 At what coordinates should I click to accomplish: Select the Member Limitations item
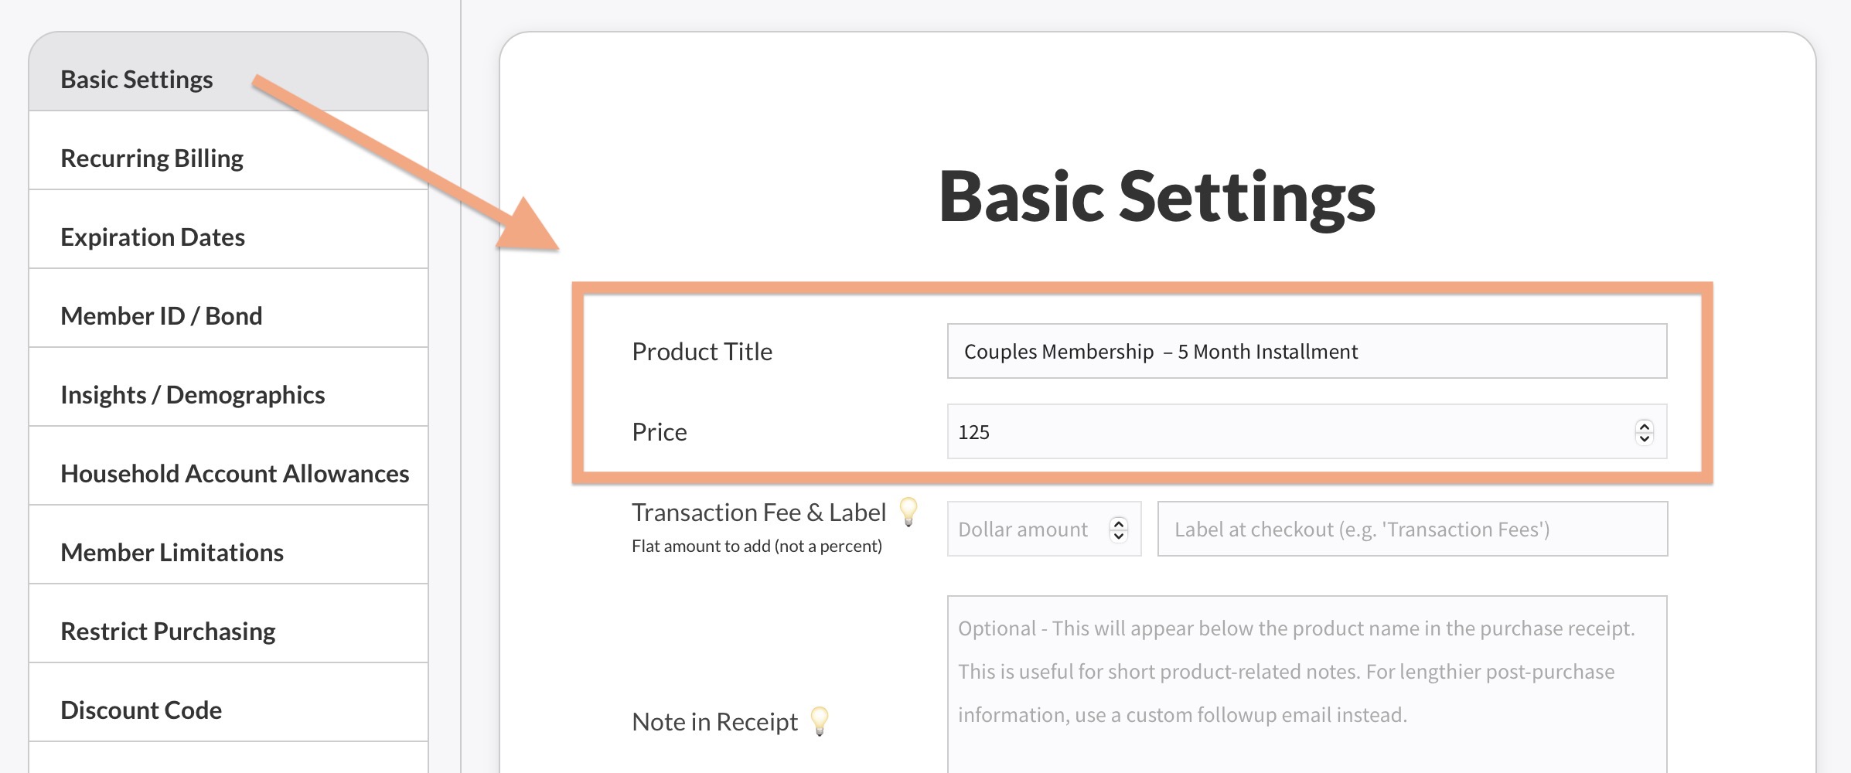(172, 553)
